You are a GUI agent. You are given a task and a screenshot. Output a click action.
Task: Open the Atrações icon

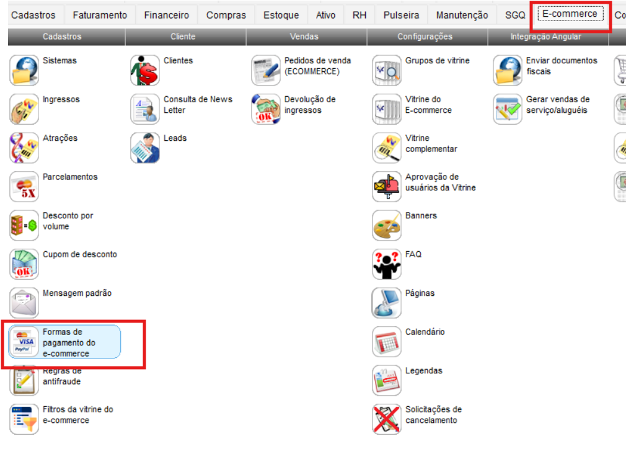pos(24,148)
